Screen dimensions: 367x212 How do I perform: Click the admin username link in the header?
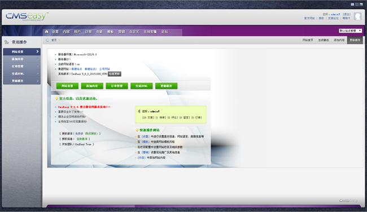coord(335,14)
